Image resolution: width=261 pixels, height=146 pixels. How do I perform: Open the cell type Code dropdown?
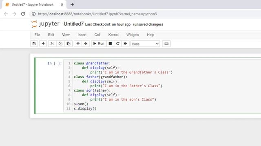tap(145, 44)
